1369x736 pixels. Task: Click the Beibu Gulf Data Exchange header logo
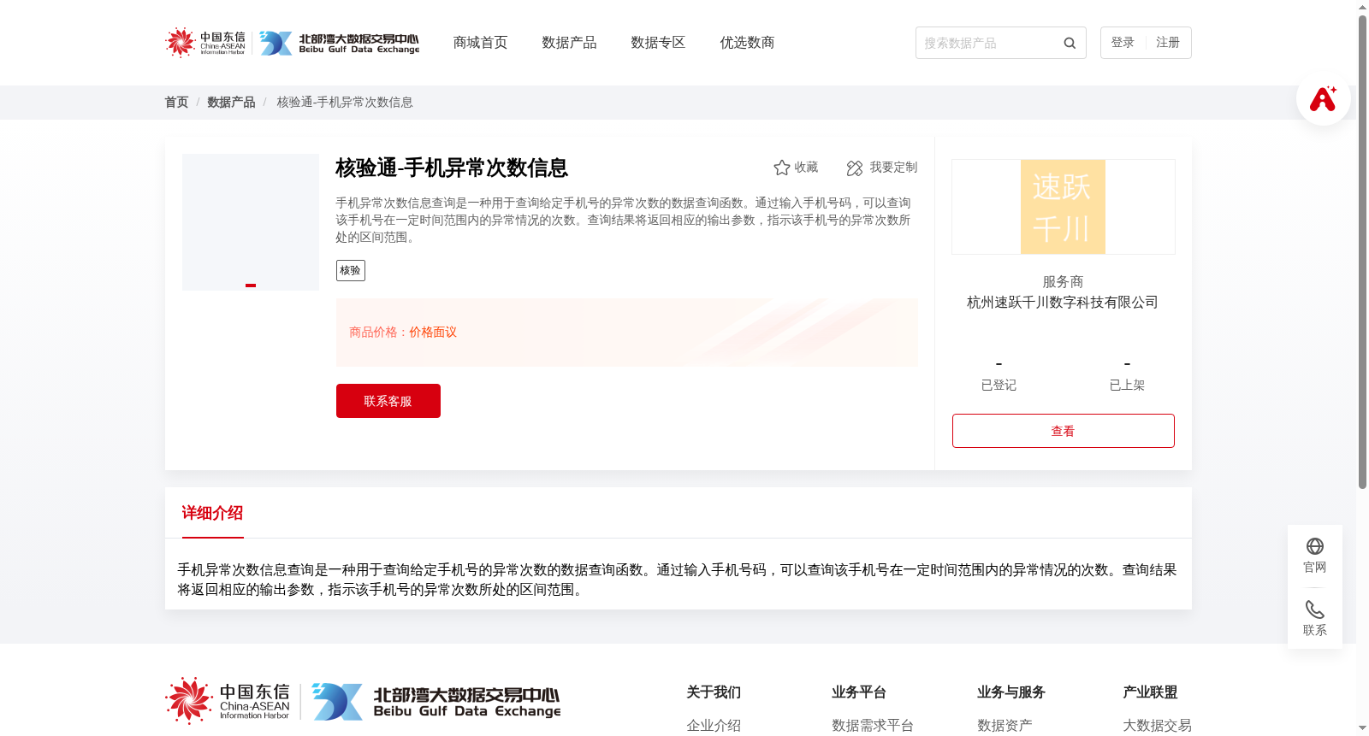pos(340,43)
